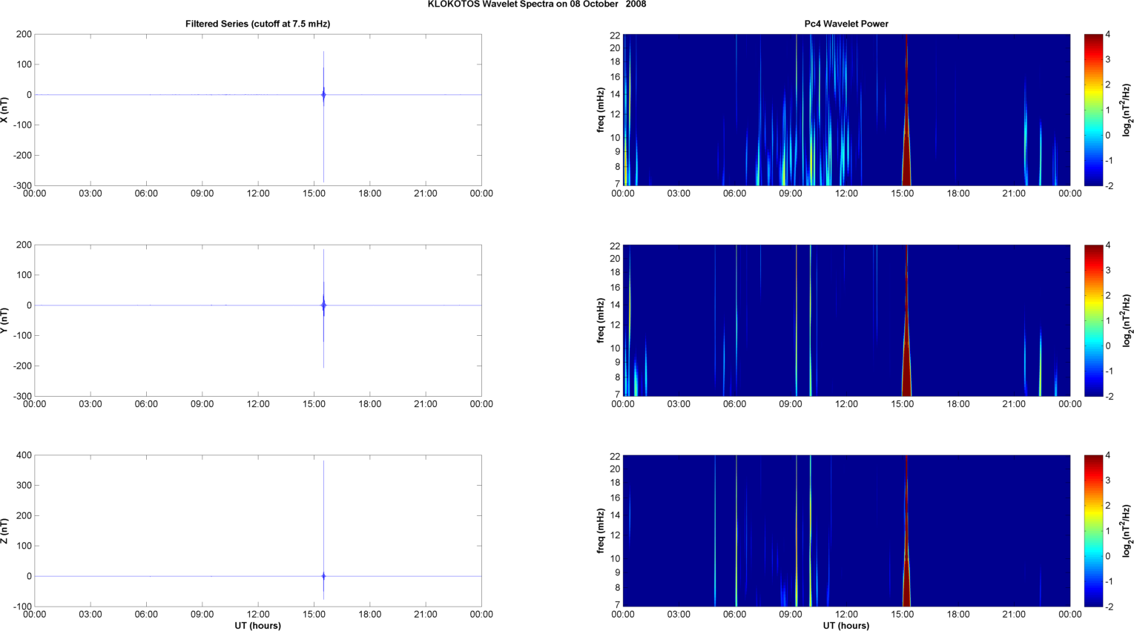
Task: Click the colorbar beside the middle wavelet plot
Action: [1093, 320]
